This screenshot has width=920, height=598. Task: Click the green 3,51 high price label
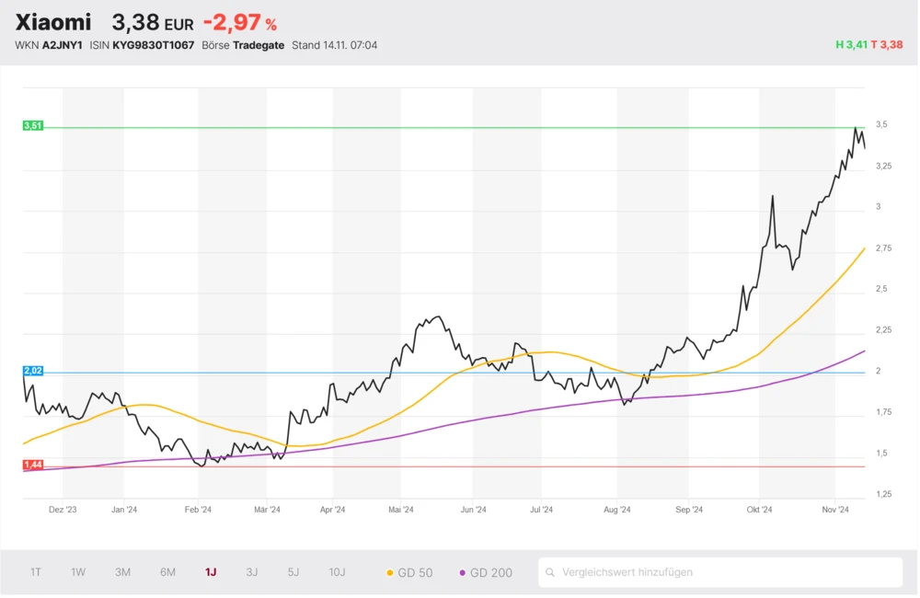[32, 126]
